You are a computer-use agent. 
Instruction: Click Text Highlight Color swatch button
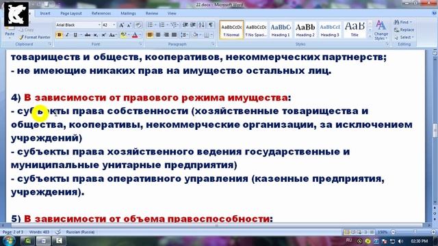[123, 35]
